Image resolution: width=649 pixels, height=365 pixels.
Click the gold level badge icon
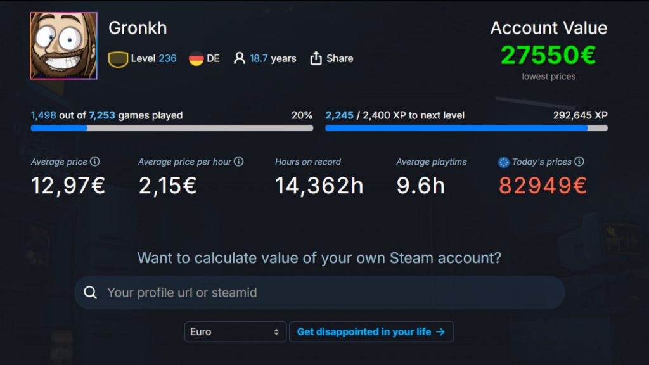119,59
